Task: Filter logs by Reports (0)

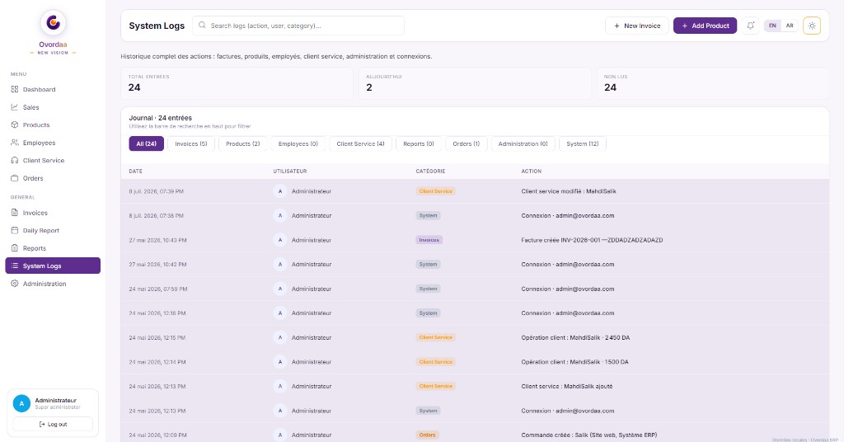Action: coord(418,143)
